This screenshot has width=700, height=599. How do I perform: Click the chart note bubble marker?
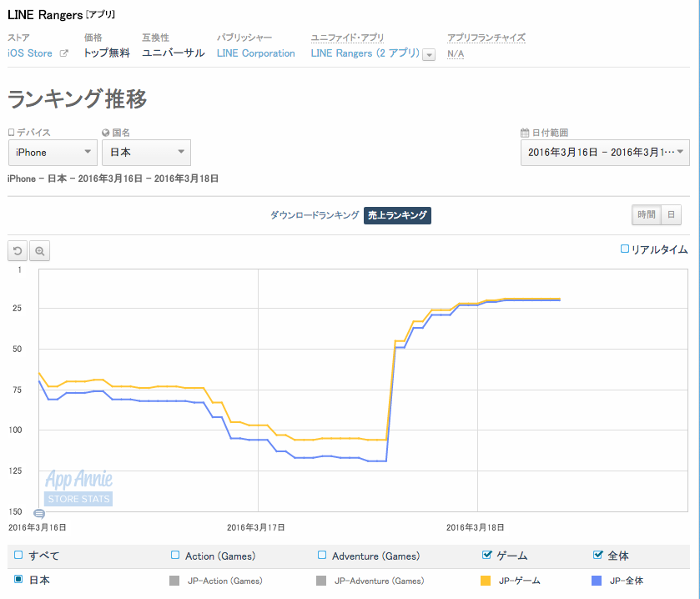tap(39, 513)
